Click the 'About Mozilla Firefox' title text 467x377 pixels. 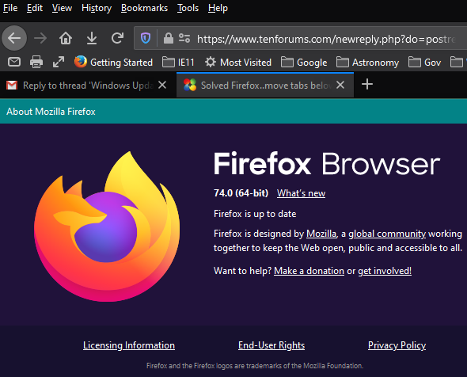tap(51, 112)
